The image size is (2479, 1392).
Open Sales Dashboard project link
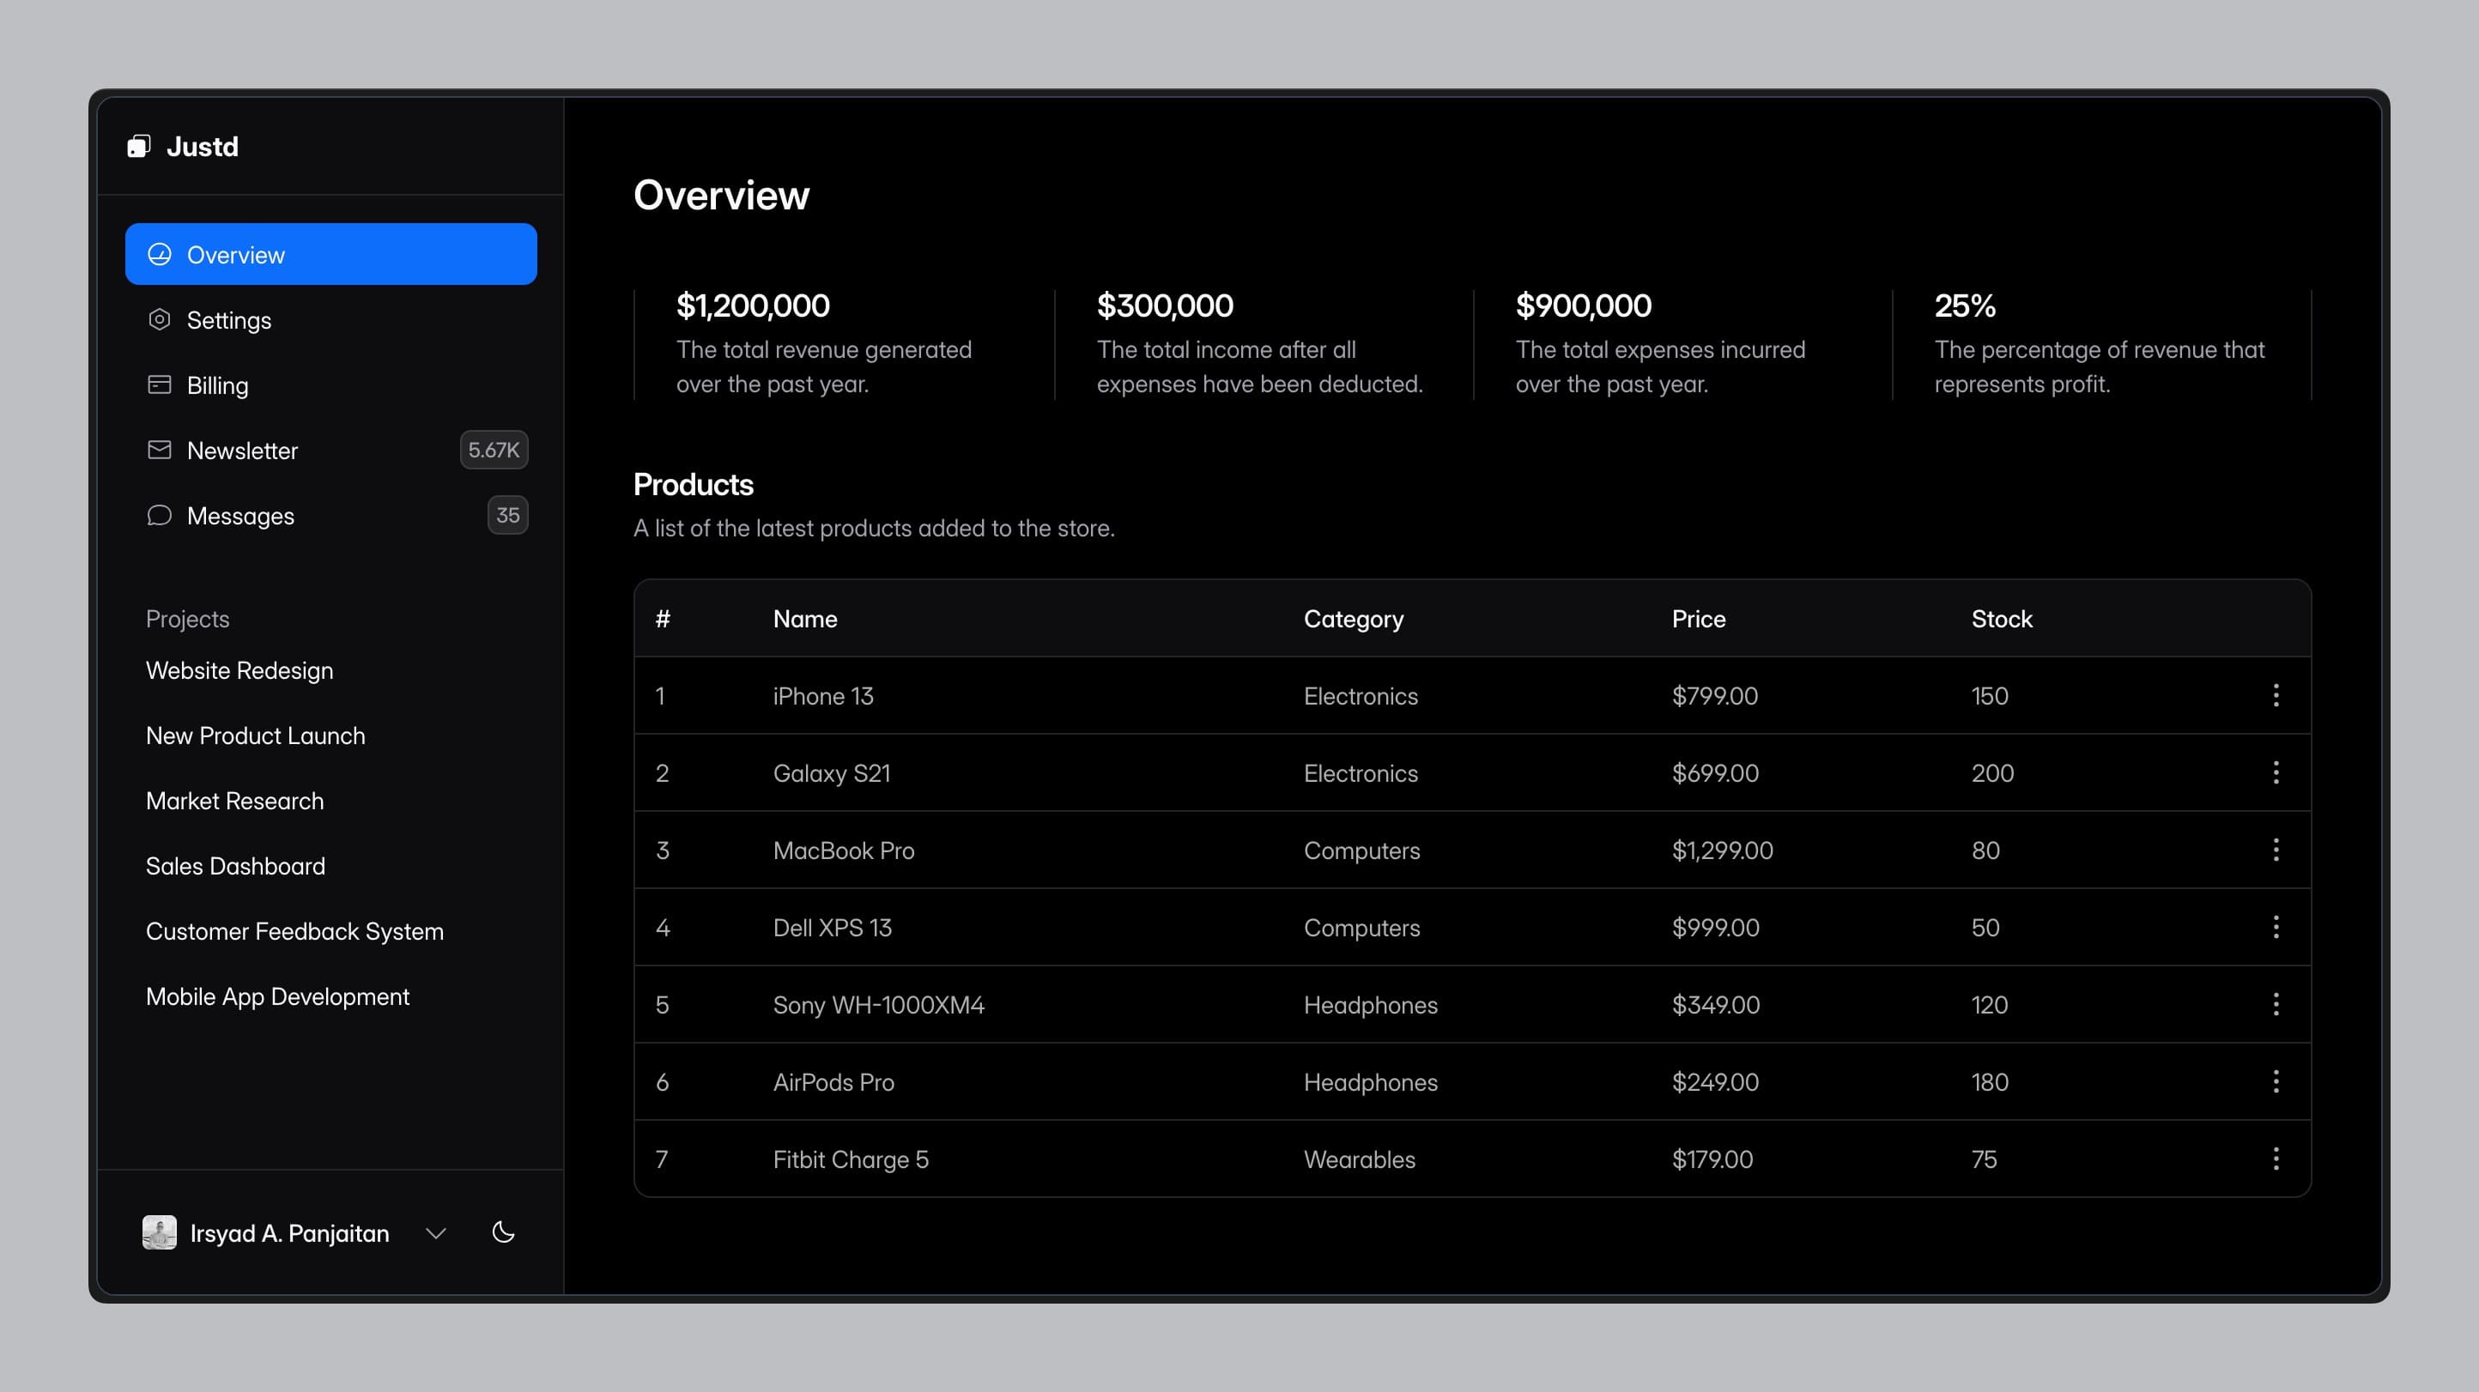coord(236,866)
